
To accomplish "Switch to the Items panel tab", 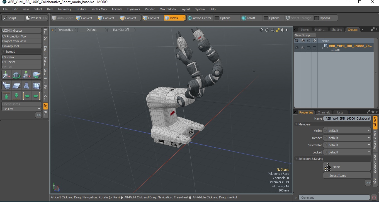I will 305,30.
